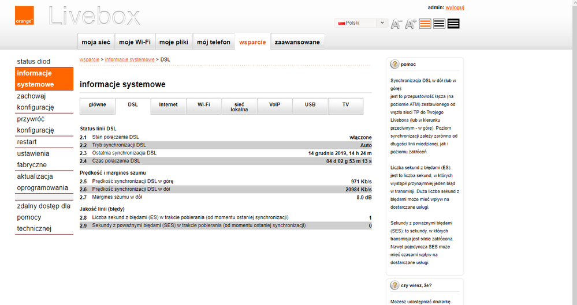Screen dimensions: 577x305
Task: Select the Internet info tab
Action: (168, 105)
